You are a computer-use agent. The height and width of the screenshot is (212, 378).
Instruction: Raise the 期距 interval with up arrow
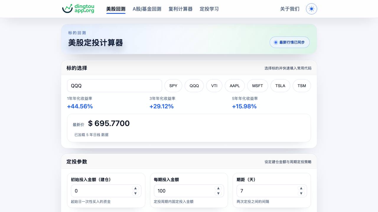coord(301,188)
